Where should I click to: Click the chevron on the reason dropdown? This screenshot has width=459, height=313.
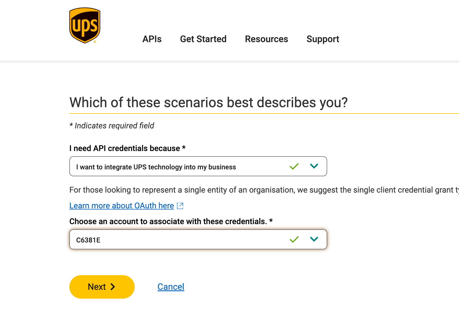click(314, 166)
